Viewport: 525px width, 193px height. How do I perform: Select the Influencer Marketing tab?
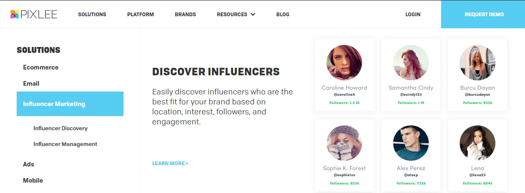pyautogui.click(x=70, y=104)
